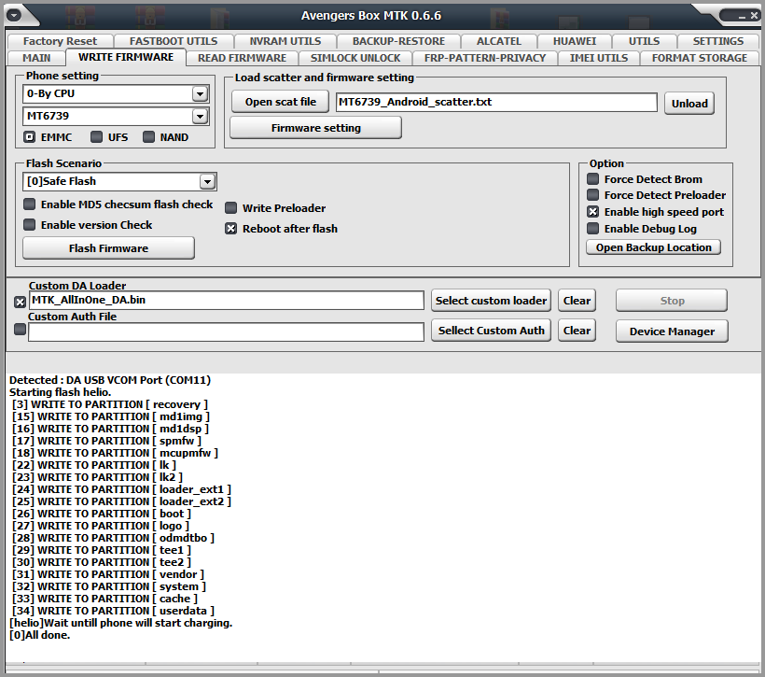Tick Write Preloader checkbox
The image size is (765, 677).
(230, 208)
